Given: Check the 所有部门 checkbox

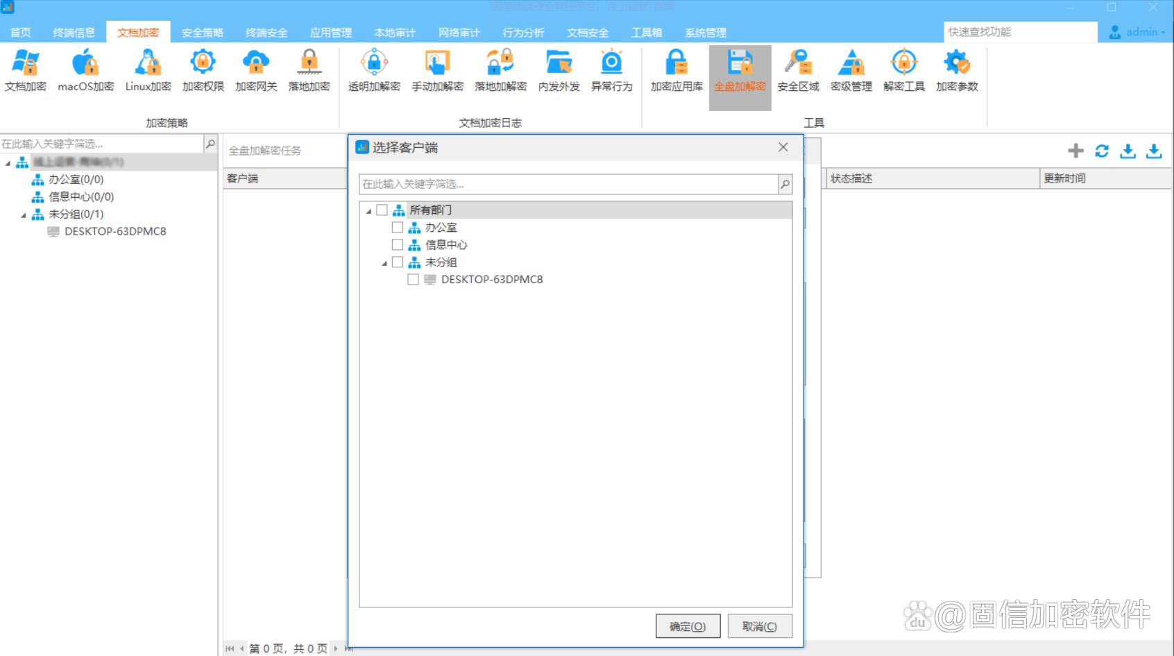Looking at the screenshot, I should 382,210.
